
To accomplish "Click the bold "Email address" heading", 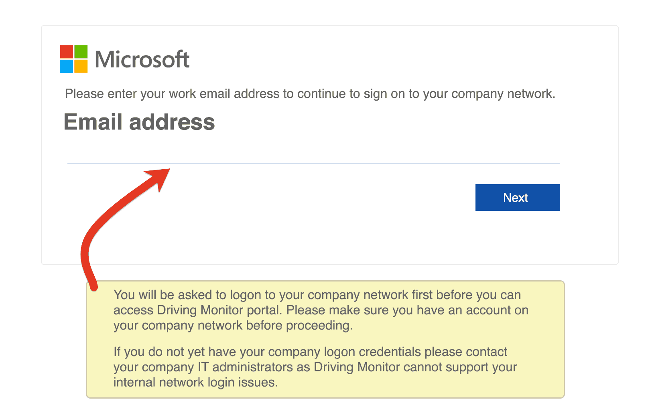I will point(139,122).
